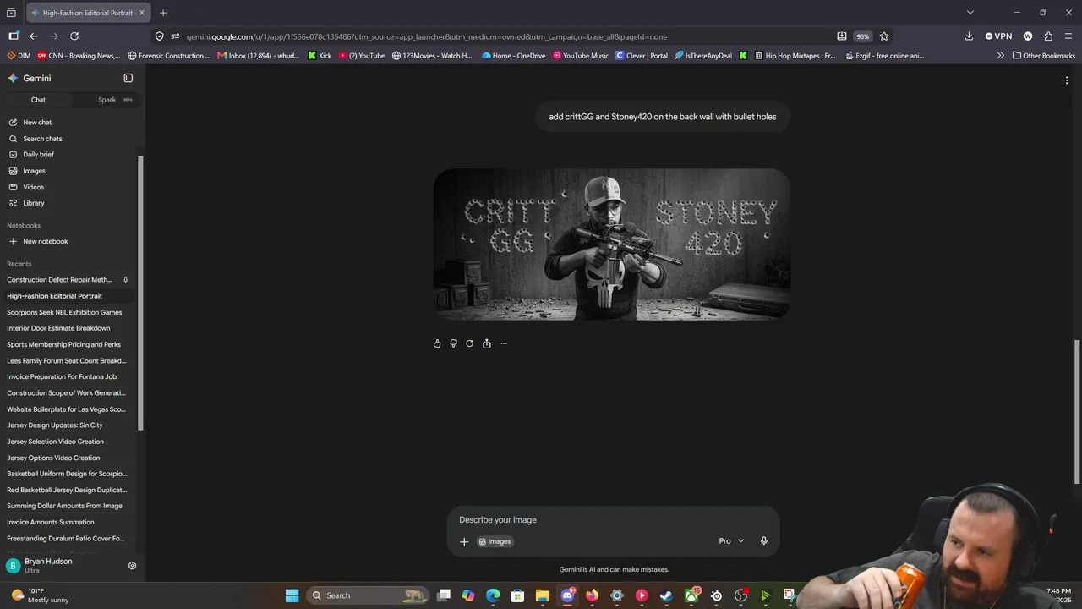Screen dimensions: 1082x609
Task: Click the plus attach button in prompt box
Action: tap(464, 541)
